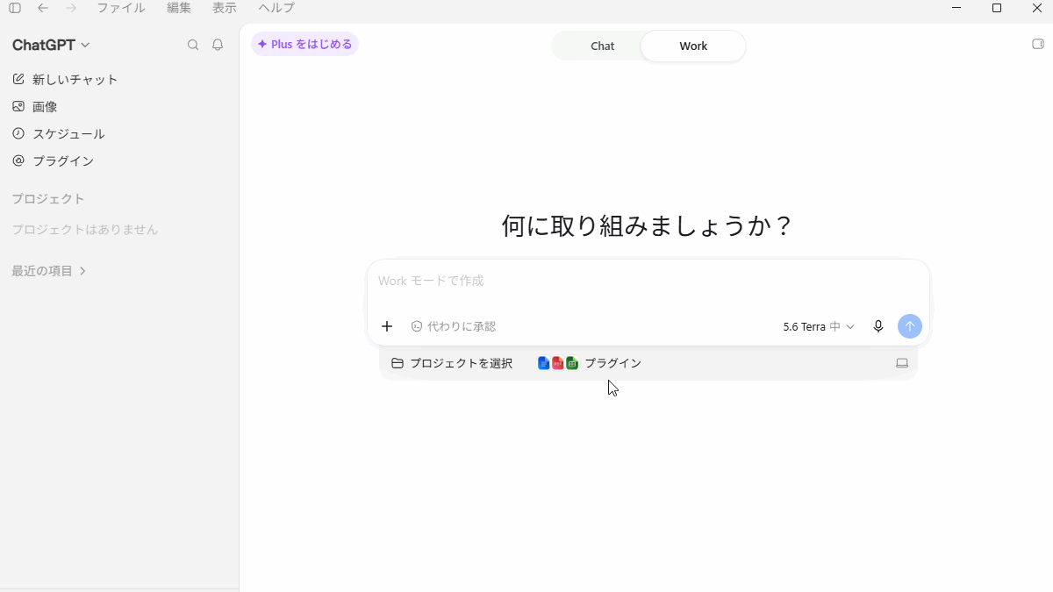
Task: Click the laptop icon under the composer
Action: coord(902,363)
